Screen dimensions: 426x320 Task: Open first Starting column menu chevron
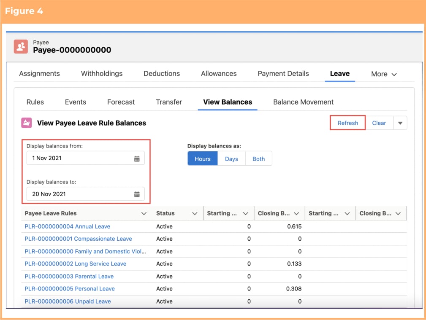(x=246, y=214)
